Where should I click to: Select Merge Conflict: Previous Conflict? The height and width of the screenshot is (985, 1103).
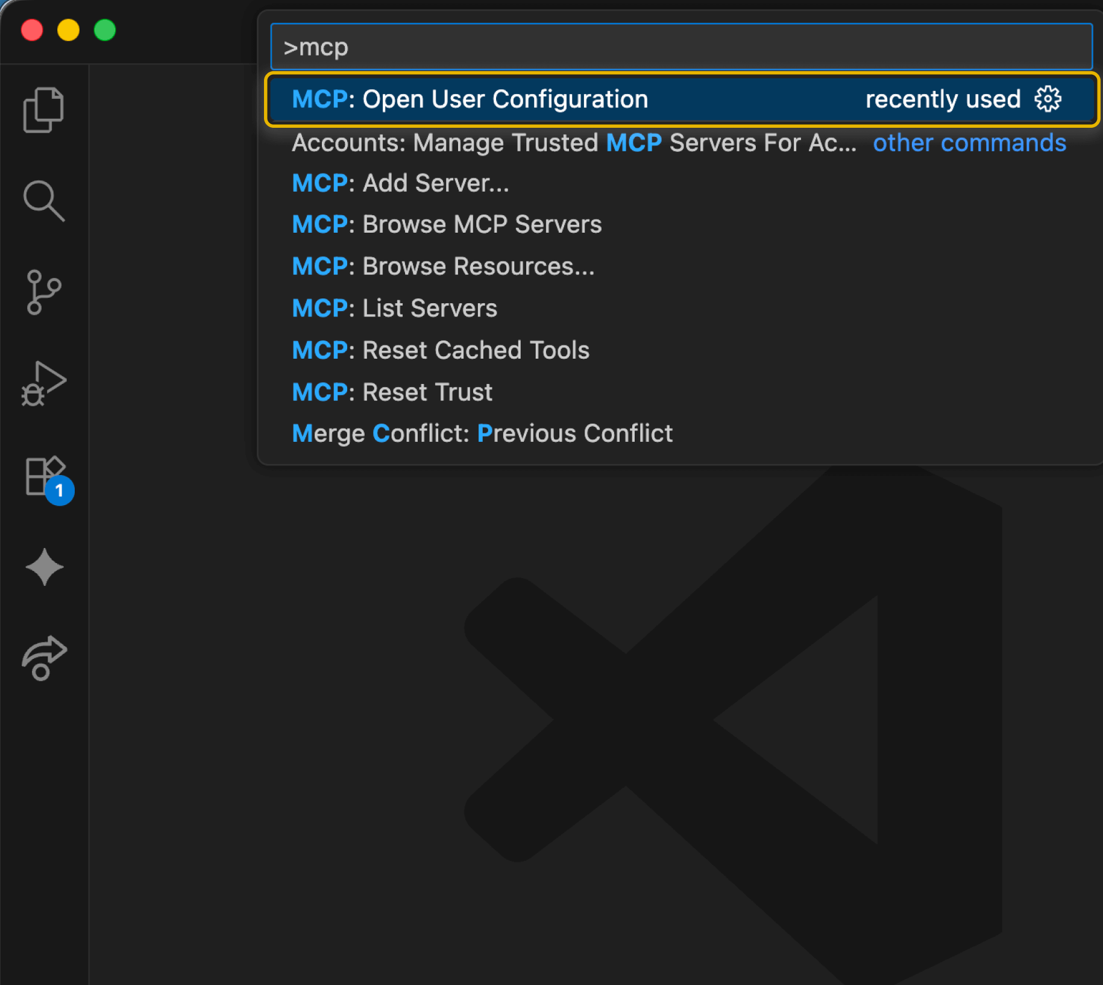pyautogui.click(x=482, y=433)
